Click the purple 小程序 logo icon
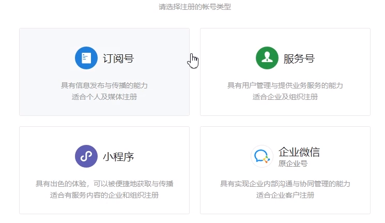 tap(86, 156)
